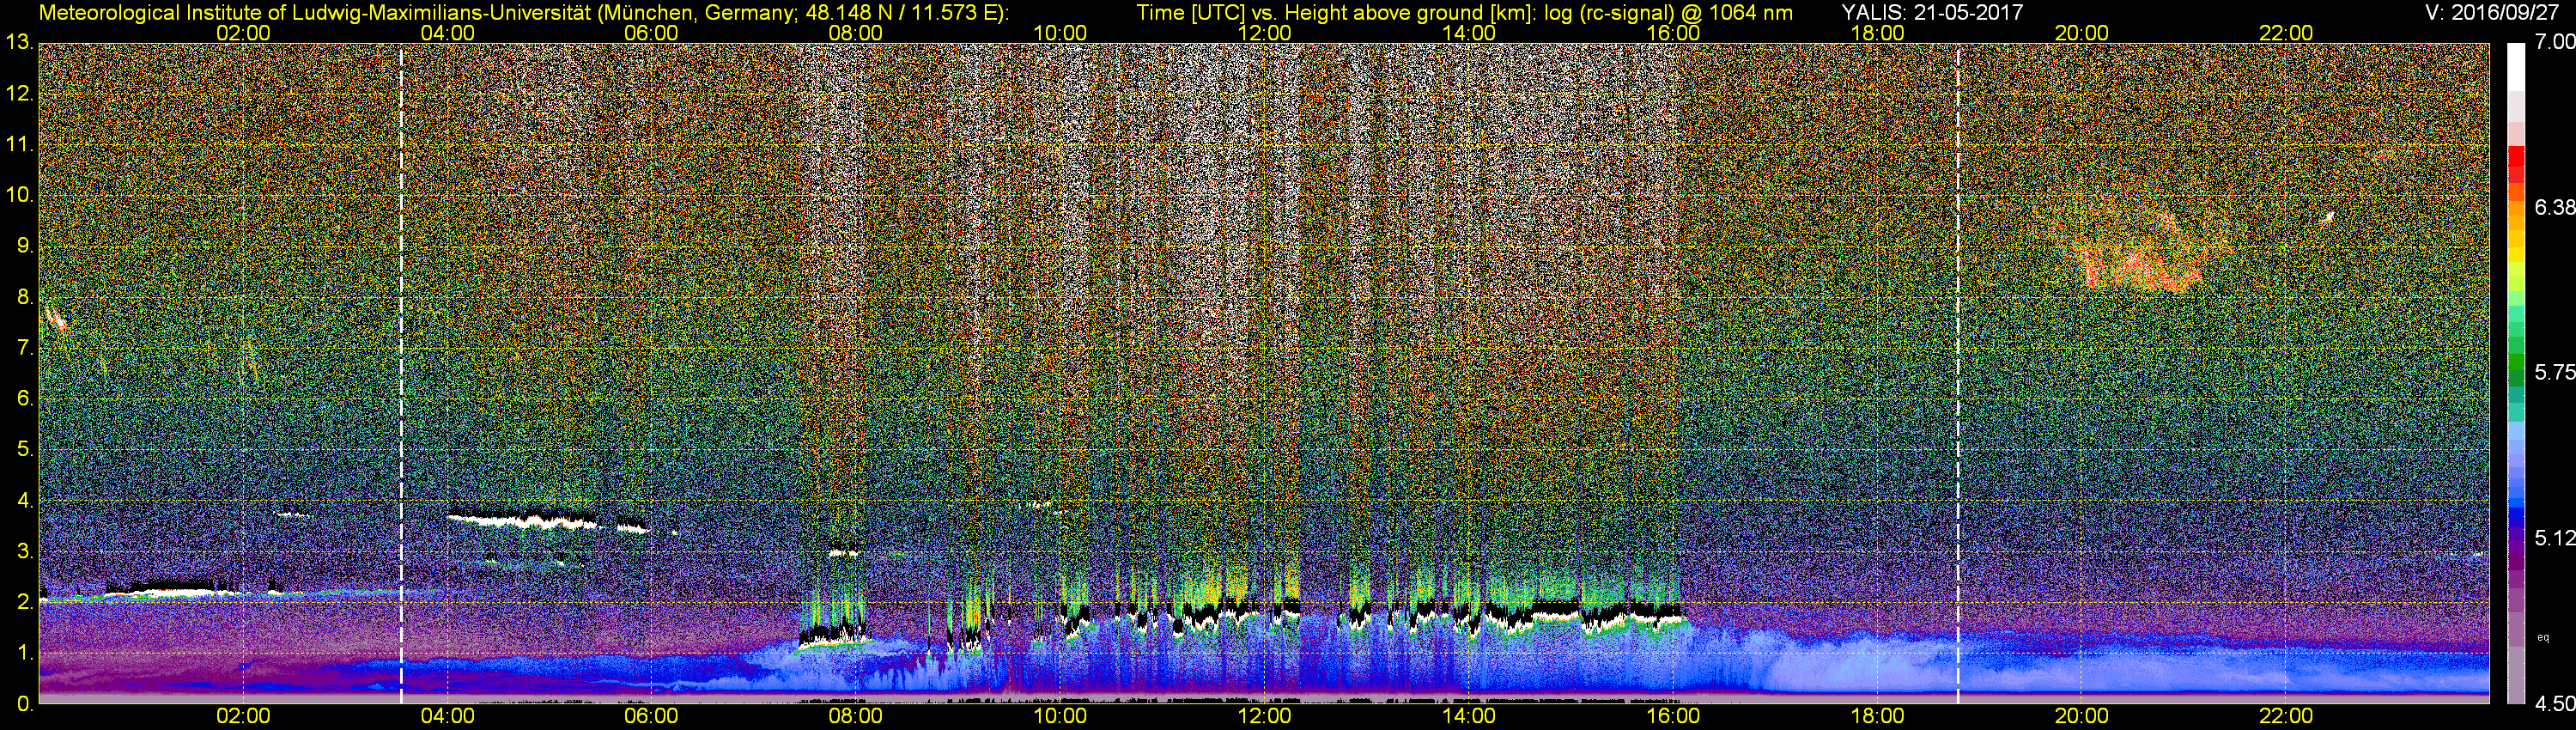Click the 1. km height axis label
The image size is (2576, 730).
point(25,653)
